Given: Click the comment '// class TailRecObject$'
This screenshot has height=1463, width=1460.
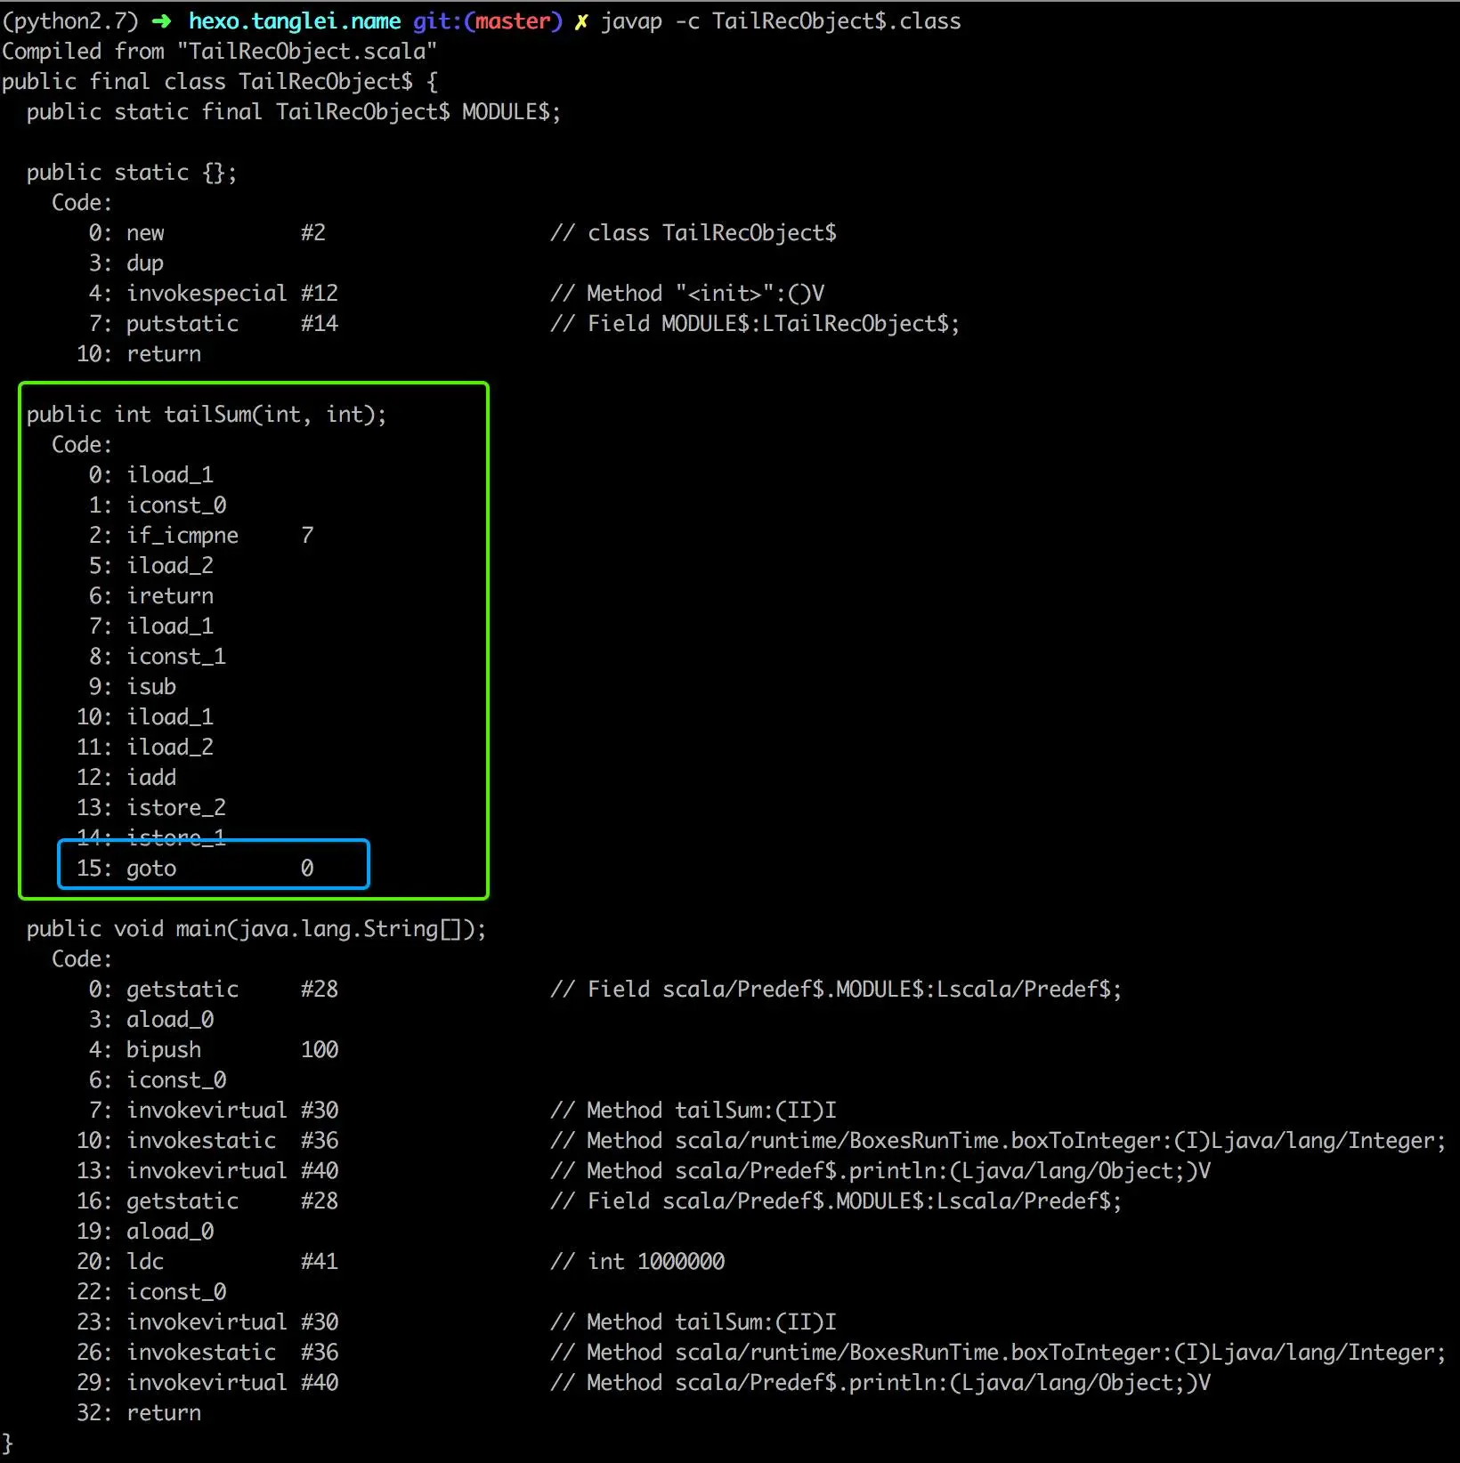Looking at the screenshot, I should tap(693, 232).
